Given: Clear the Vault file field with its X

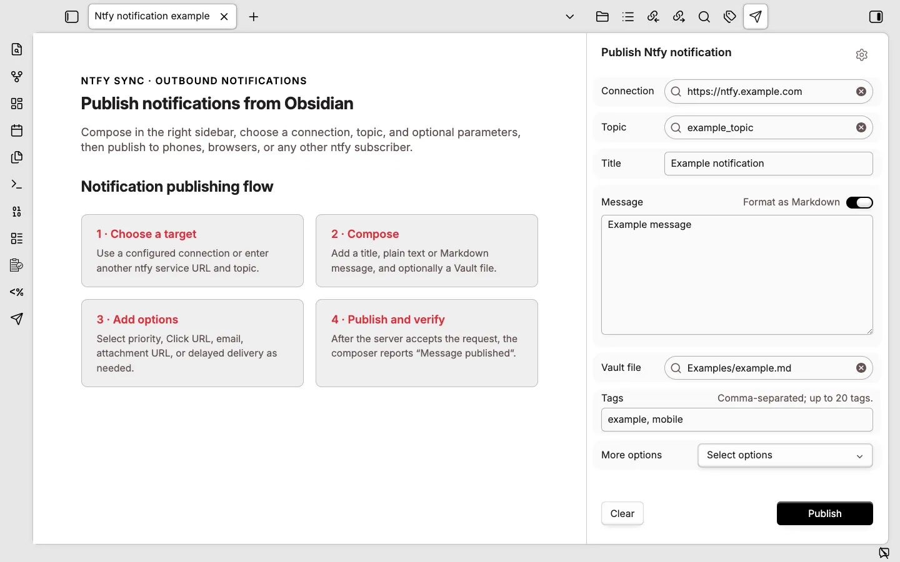Looking at the screenshot, I should click(862, 368).
